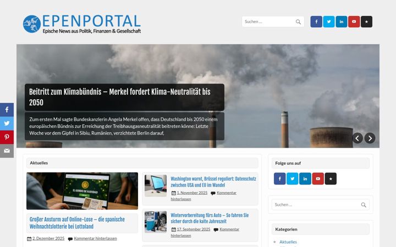Click the magnifier icon in the header search

(x=298, y=22)
